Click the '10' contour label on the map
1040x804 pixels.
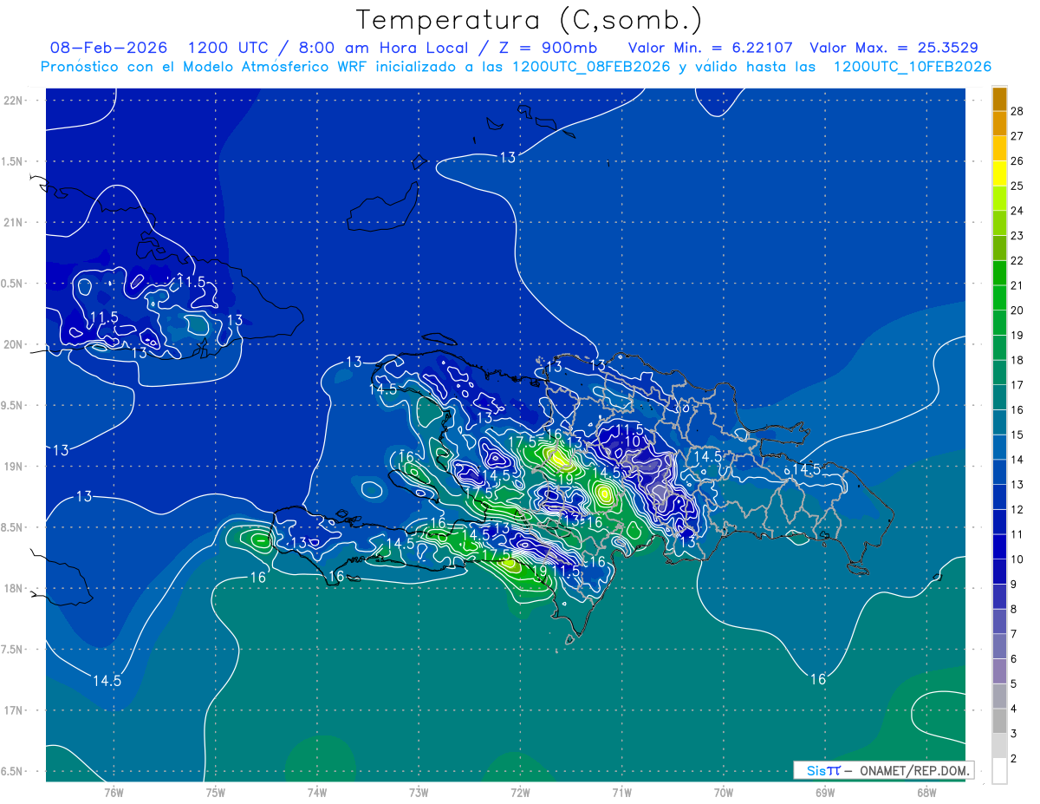[633, 441]
